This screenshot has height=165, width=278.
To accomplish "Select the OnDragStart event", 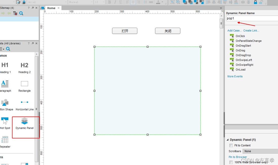I will pos(240,46).
